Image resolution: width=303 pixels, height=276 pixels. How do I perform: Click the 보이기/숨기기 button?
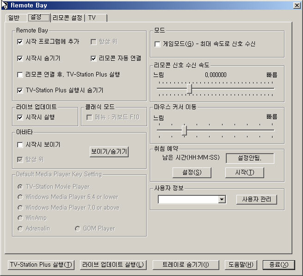tap(109, 152)
